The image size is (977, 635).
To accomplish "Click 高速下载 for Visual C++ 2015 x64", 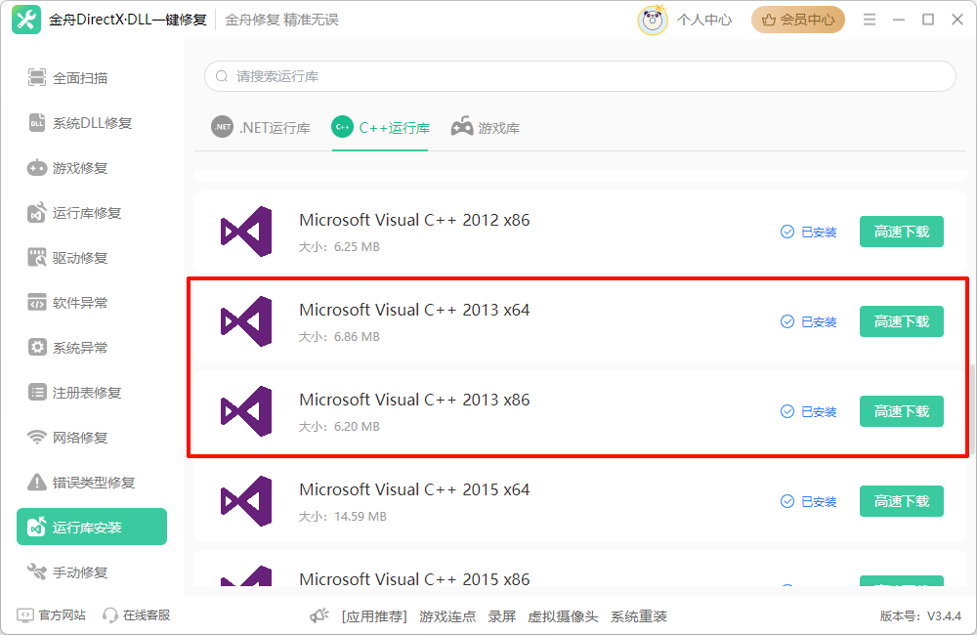I will point(901,501).
